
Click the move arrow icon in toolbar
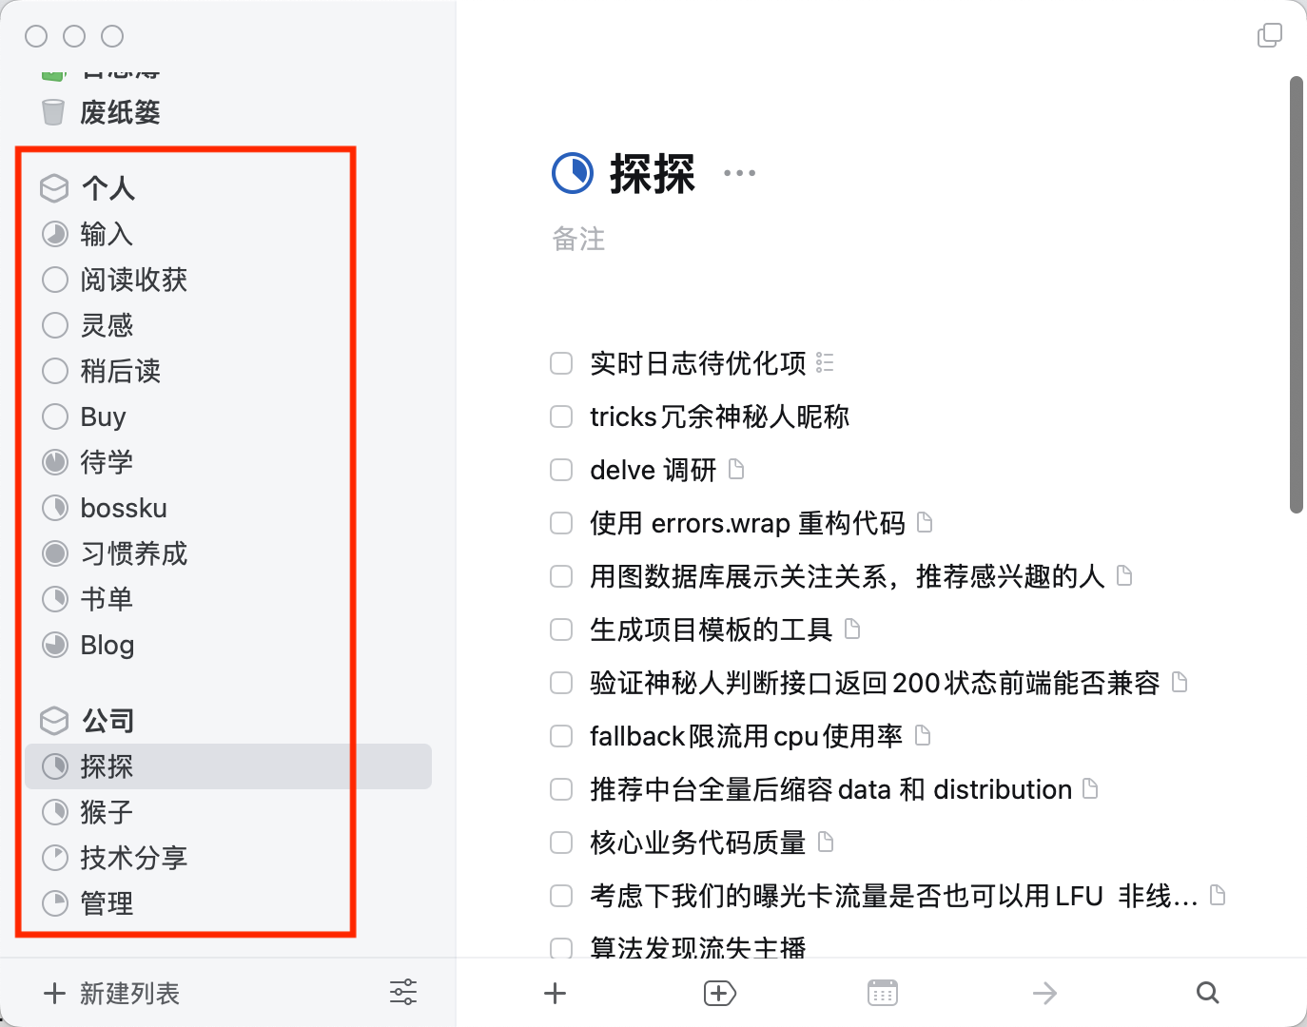(1044, 993)
